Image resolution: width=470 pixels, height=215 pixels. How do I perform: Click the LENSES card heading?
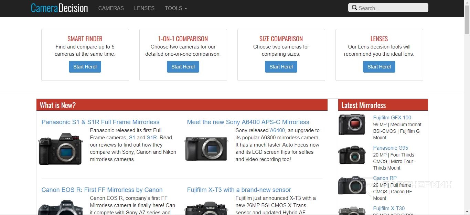click(379, 39)
